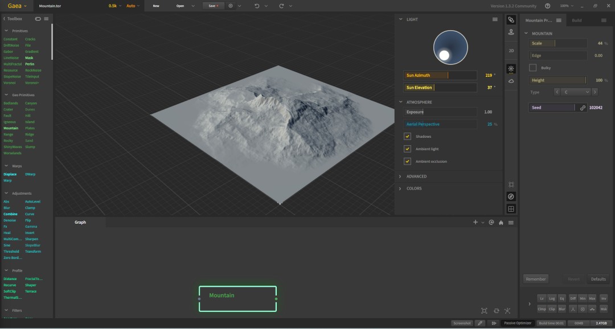Click the help question mark icon
This screenshot has width=615, height=329.
click(x=548, y=6)
